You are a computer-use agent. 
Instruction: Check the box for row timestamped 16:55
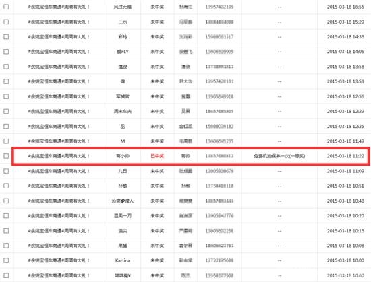6,7
